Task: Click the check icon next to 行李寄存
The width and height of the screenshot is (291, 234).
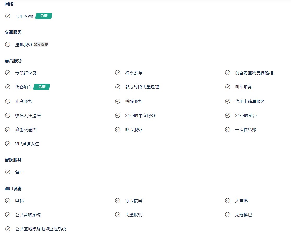Action: [118, 73]
